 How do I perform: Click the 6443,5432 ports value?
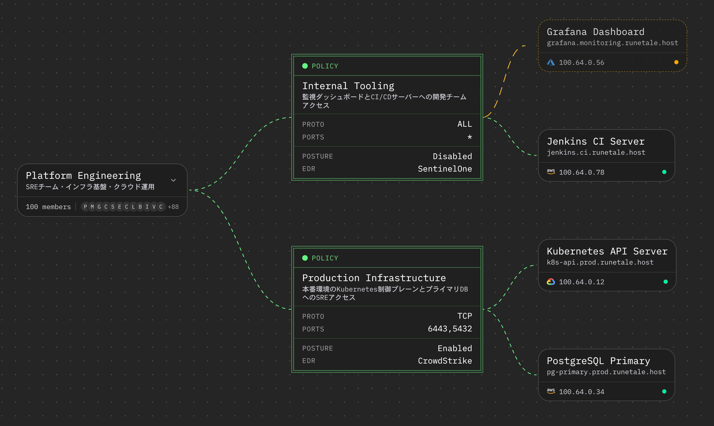click(x=450, y=329)
